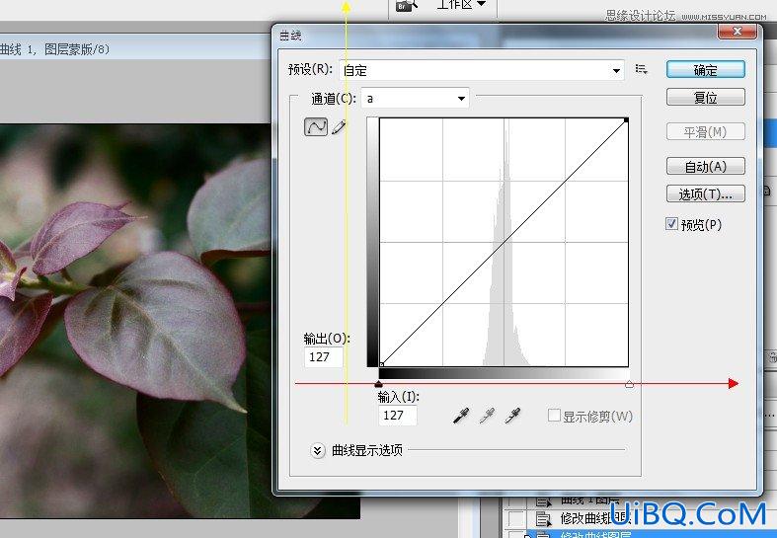Pick the gray point eyedropper
The width and height of the screenshot is (777, 538).
(x=487, y=416)
